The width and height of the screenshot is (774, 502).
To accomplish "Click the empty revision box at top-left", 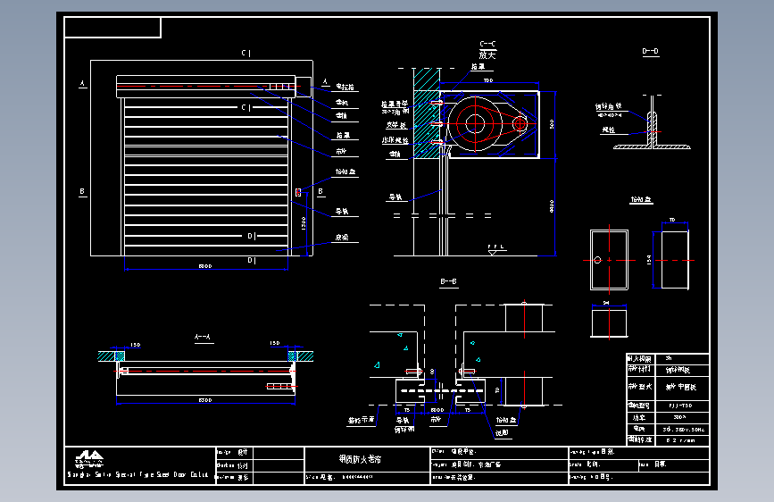I will coord(112,27).
